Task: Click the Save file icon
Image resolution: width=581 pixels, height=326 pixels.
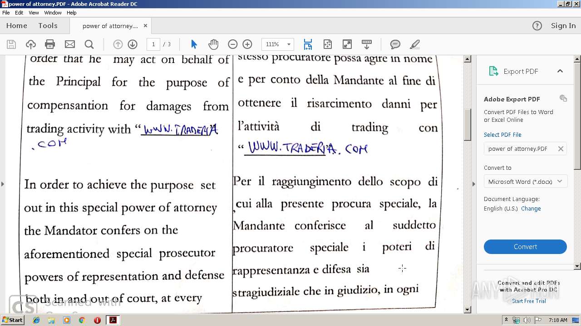Action: 11,44
